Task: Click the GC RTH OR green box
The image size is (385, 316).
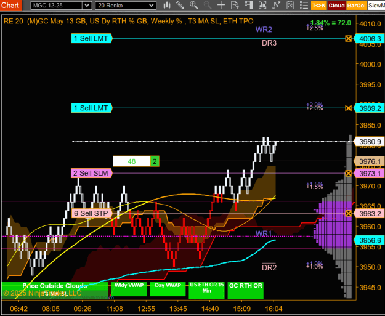Action: 246,290
